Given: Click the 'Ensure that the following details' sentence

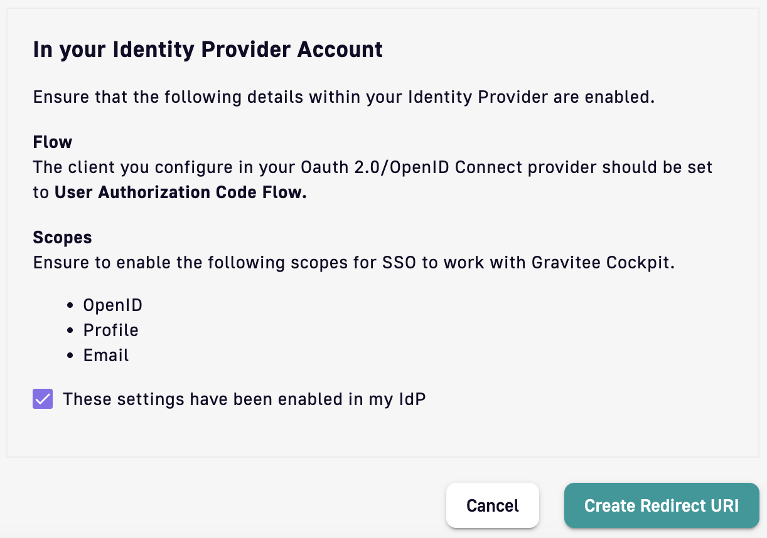Looking at the screenshot, I should (344, 98).
